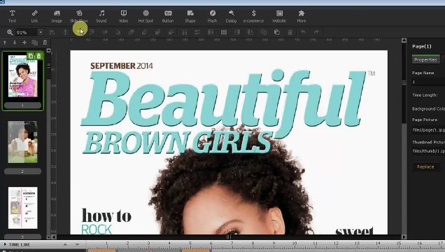Viewport: 445px width, 252px height.
Task: Click copy icon on page 1 thumbnail
Action: pyautogui.click(x=31, y=56)
